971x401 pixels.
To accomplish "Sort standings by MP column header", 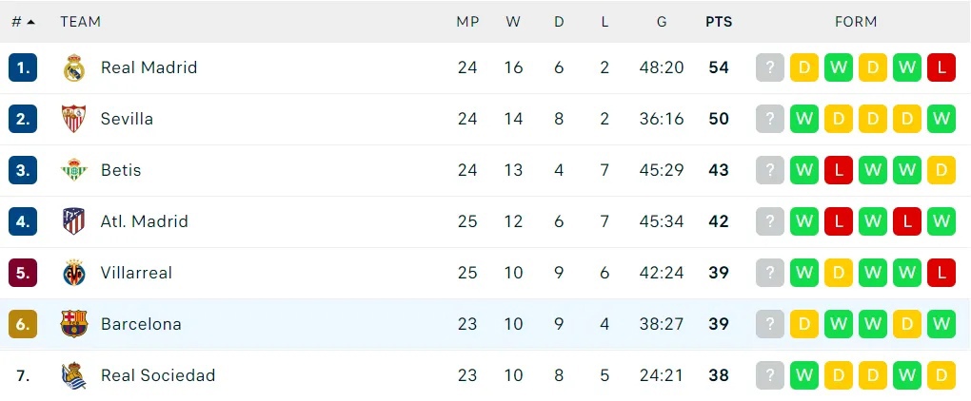I will [467, 22].
